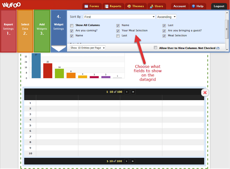230x169 pixels.
Task: Go to next page in top pager
Action: click(x=127, y=92)
